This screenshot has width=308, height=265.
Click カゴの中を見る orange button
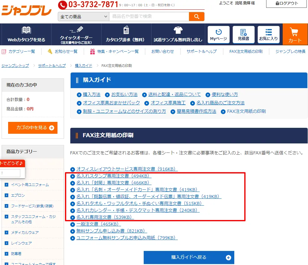[x=33, y=128]
